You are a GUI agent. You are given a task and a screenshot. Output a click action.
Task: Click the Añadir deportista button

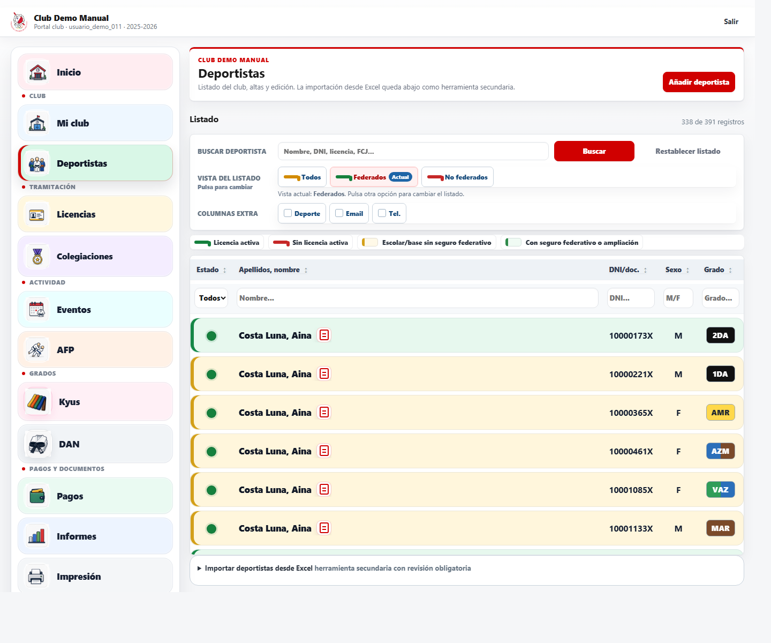tap(699, 82)
